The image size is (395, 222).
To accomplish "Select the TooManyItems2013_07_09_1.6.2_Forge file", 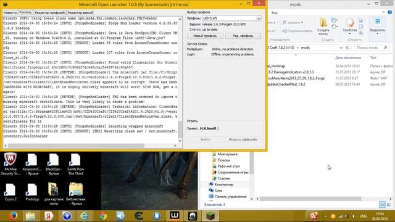I will point(296,78).
